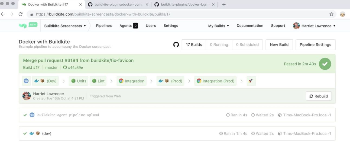350x142 pixels.
Task: Open the GitHub repository icon beside 17 Builds
Action: (176, 45)
